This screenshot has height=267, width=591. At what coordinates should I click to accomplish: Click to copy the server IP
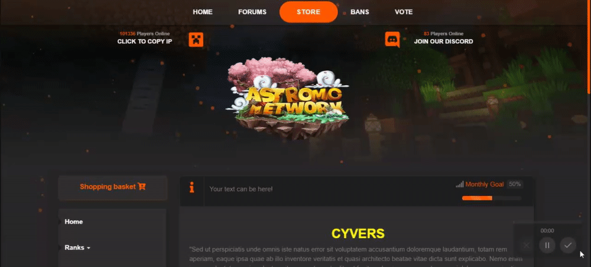pyautogui.click(x=145, y=41)
